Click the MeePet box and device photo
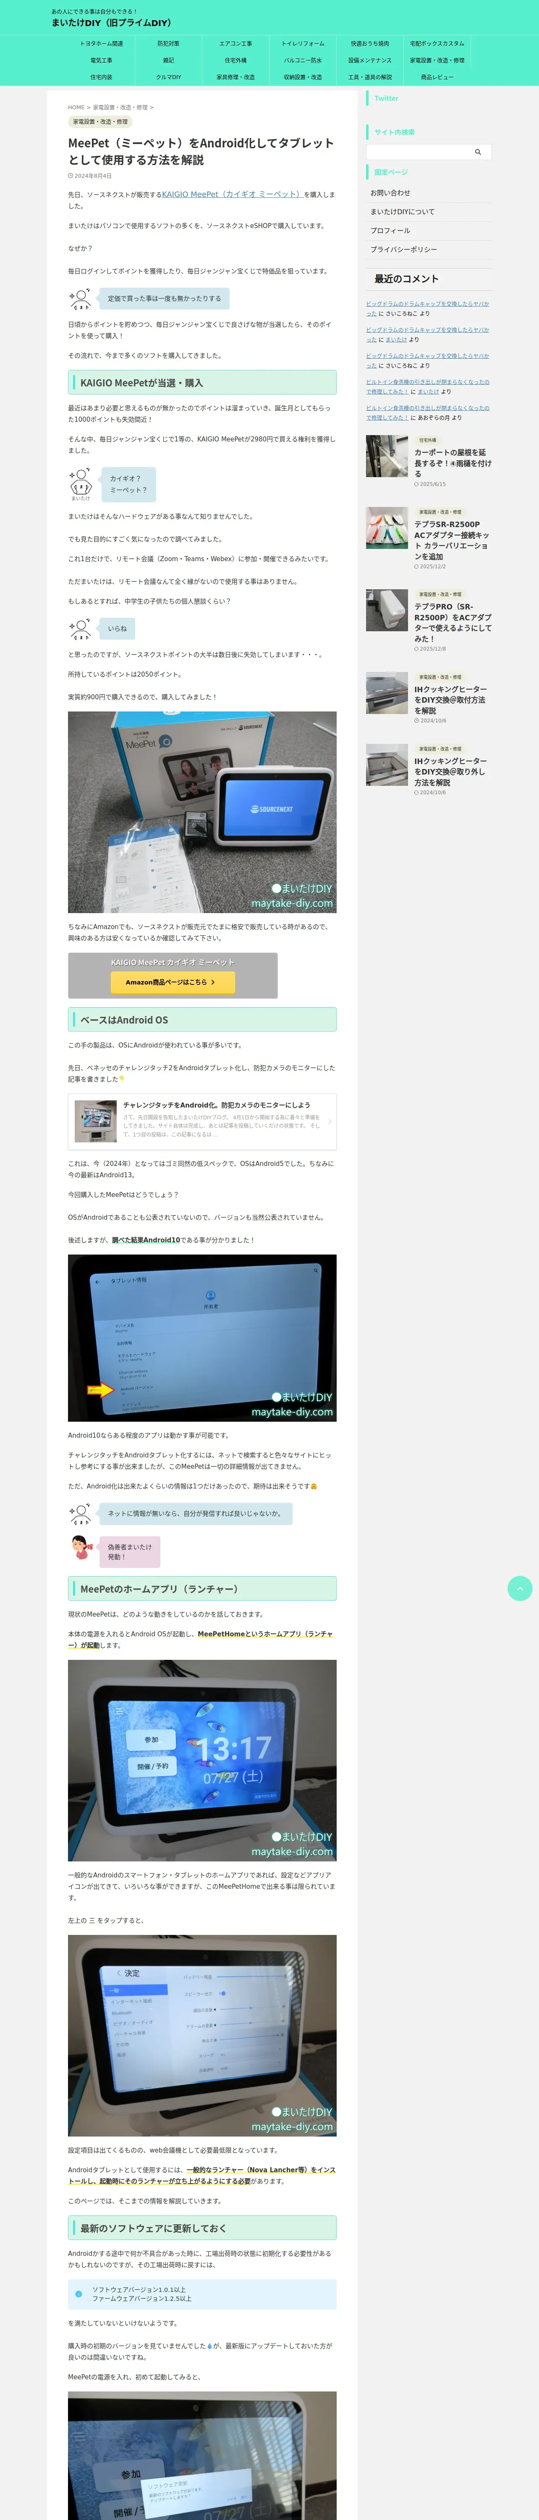Image resolution: width=539 pixels, height=2520 pixels. 201,812
